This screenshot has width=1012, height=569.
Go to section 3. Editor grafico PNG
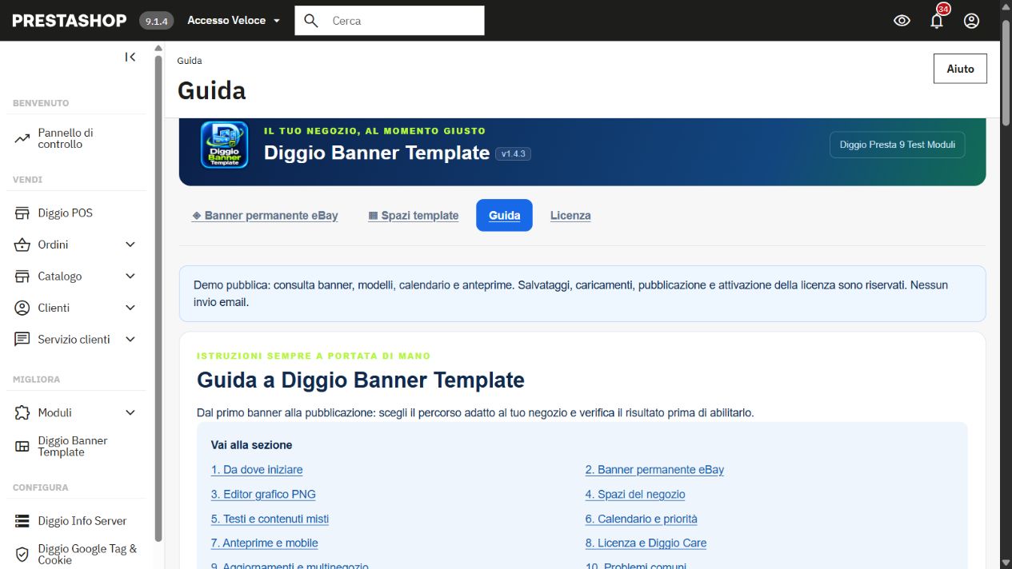(263, 495)
